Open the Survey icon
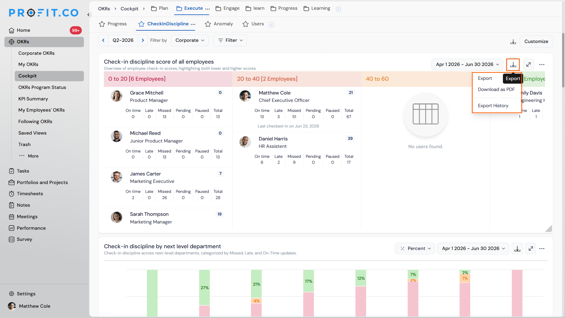 pyautogui.click(x=11, y=239)
